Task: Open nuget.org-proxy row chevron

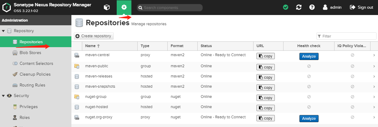Action: tap(374, 117)
